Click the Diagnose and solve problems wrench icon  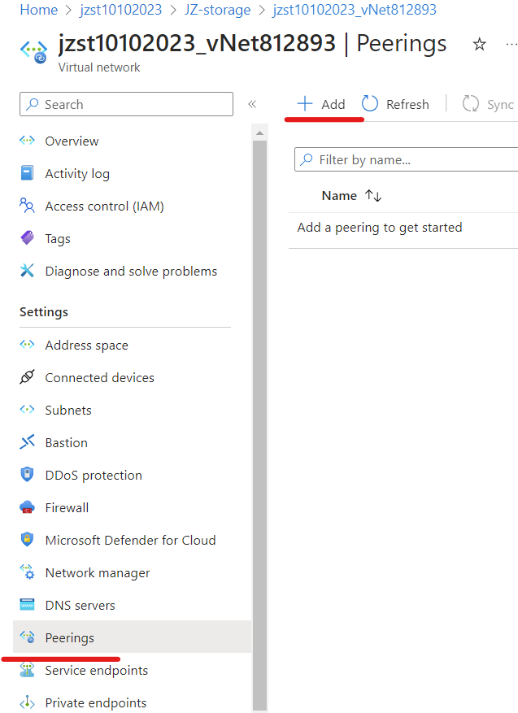click(x=28, y=271)
